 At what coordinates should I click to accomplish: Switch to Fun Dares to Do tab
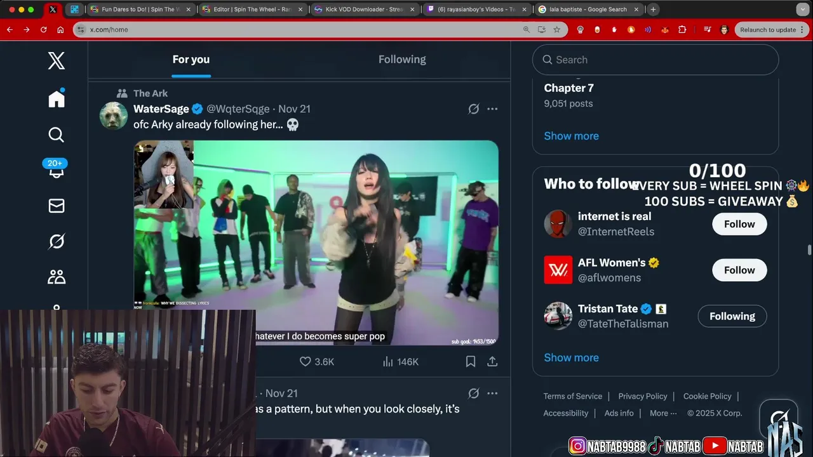140,10
